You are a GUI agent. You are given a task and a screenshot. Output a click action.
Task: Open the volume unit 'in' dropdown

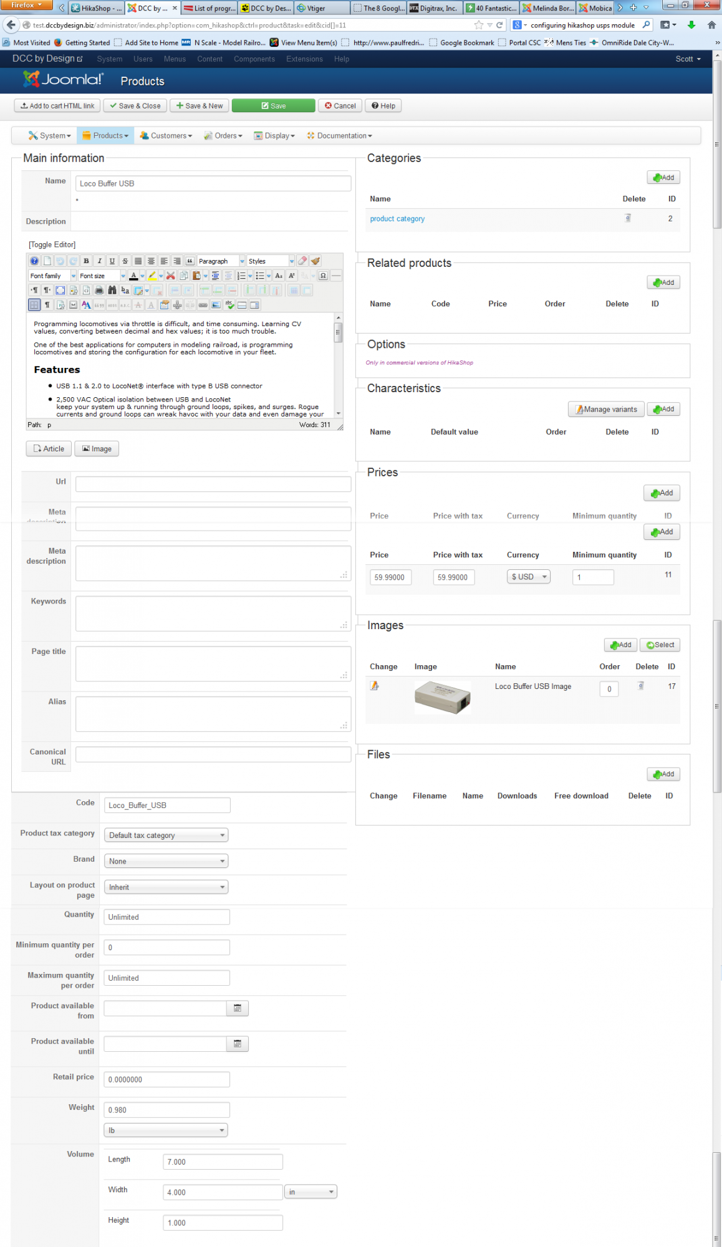tap(310, 1192)
